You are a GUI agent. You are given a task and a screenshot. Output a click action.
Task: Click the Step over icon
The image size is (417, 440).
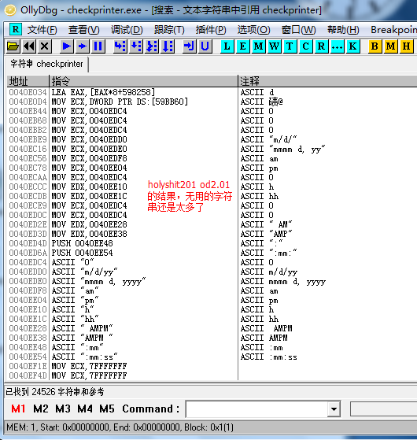tap(136, 46)
